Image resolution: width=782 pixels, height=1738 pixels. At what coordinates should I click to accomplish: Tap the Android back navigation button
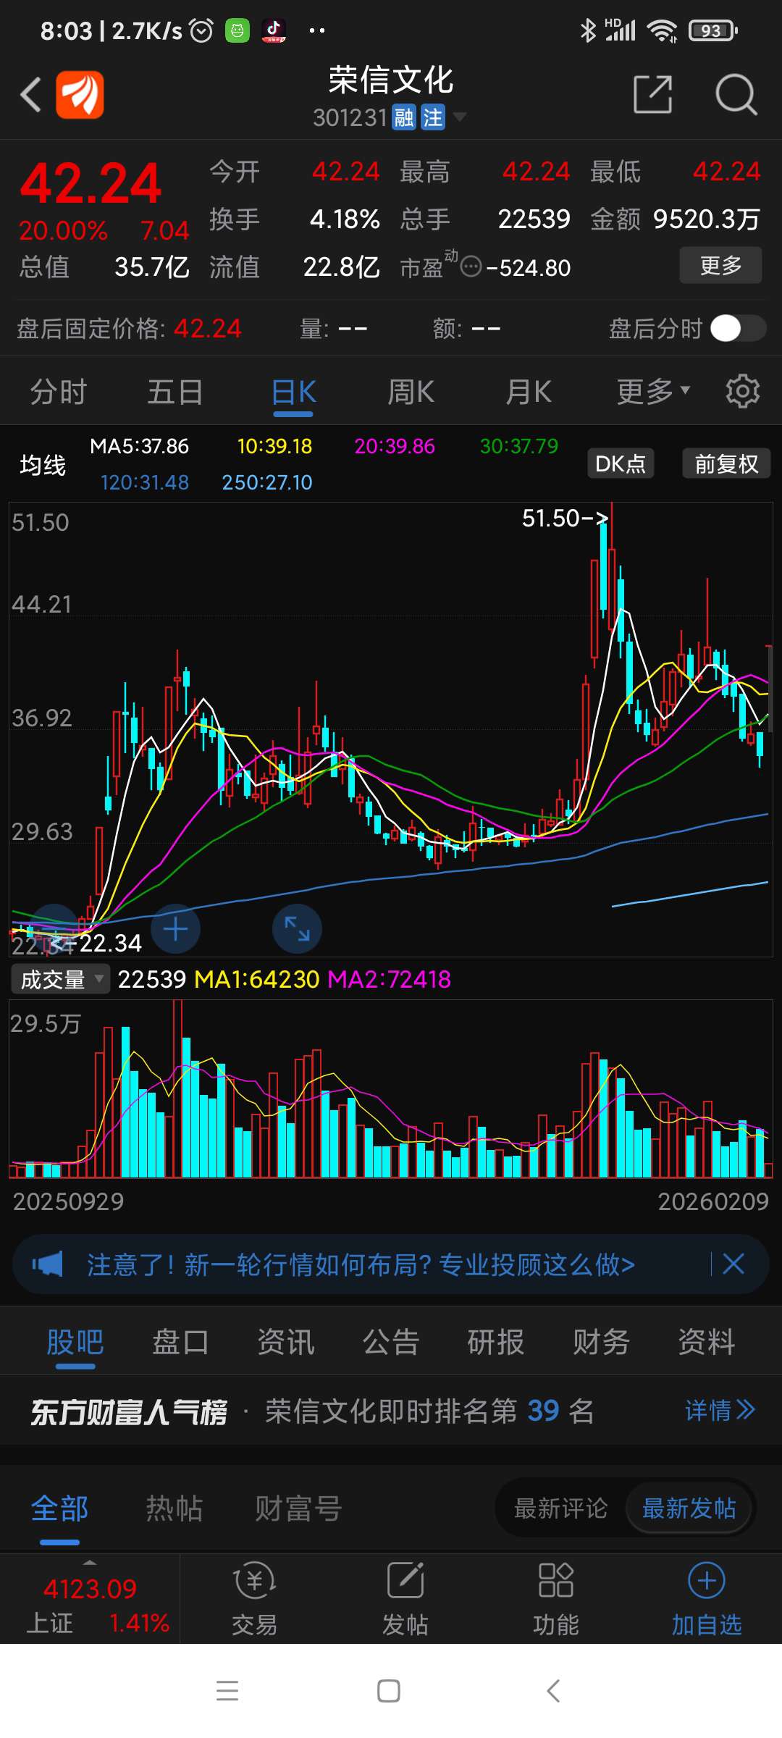[553, 1691]
